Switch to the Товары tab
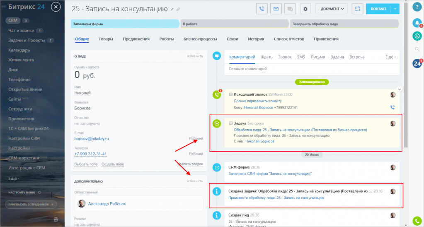Image resolution: width=424 pixels, height=227 pixels. (x=106, y=39)
